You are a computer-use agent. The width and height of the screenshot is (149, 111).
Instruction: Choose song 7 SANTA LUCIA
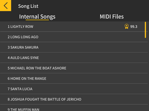74,89
